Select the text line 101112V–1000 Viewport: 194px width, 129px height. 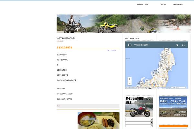(x=64, y=99)
